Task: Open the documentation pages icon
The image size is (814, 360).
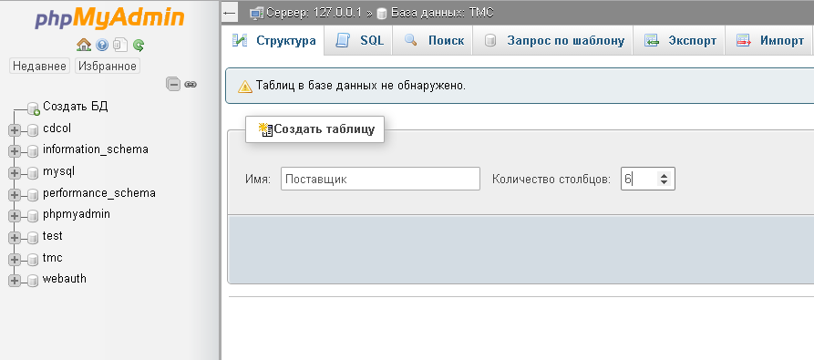Action: pyautogui.click(x=120, y=46)
